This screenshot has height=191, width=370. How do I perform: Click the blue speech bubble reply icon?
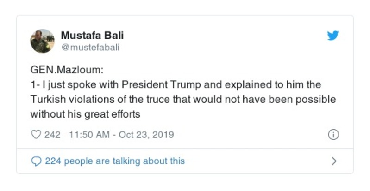point(36,161)
